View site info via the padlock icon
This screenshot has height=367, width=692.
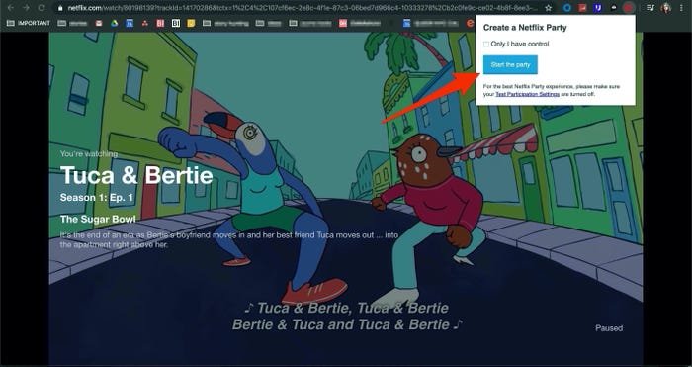point(60,8)
